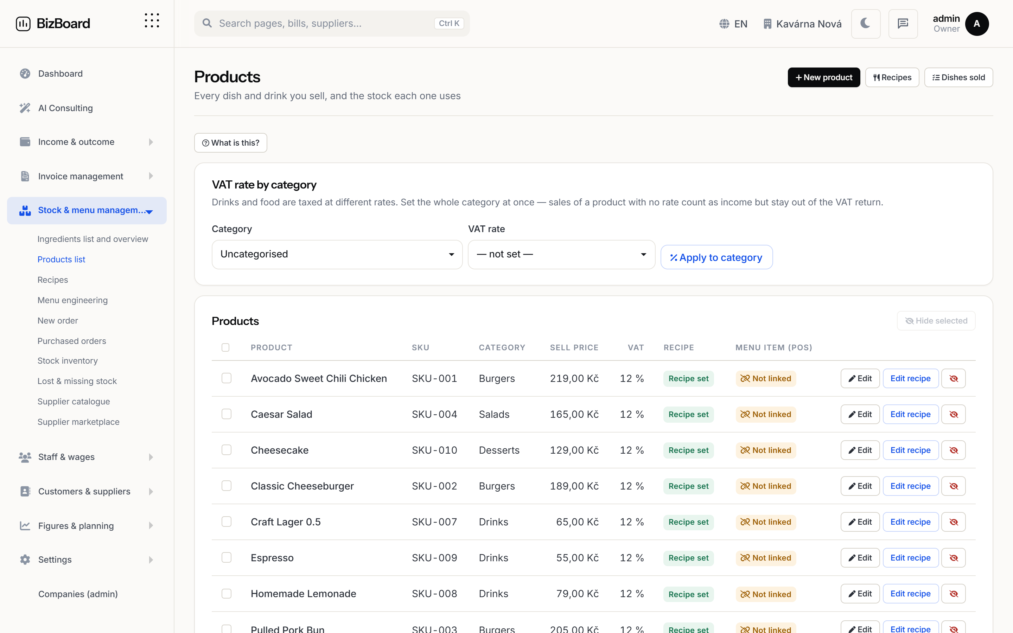Check the Craft Lager 0.5 checkbox
Image resolution: width=1013 pixels, height=633 pixels.
227,522
